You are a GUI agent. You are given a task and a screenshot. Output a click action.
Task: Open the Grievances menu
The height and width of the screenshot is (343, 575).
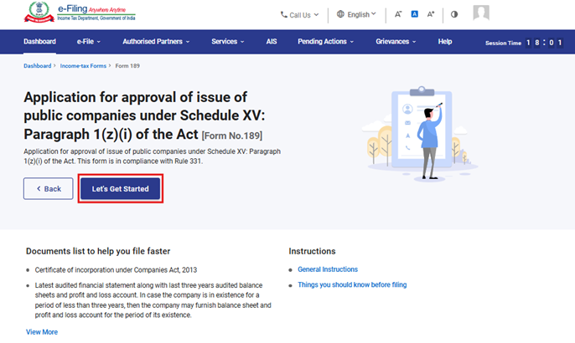396,42
